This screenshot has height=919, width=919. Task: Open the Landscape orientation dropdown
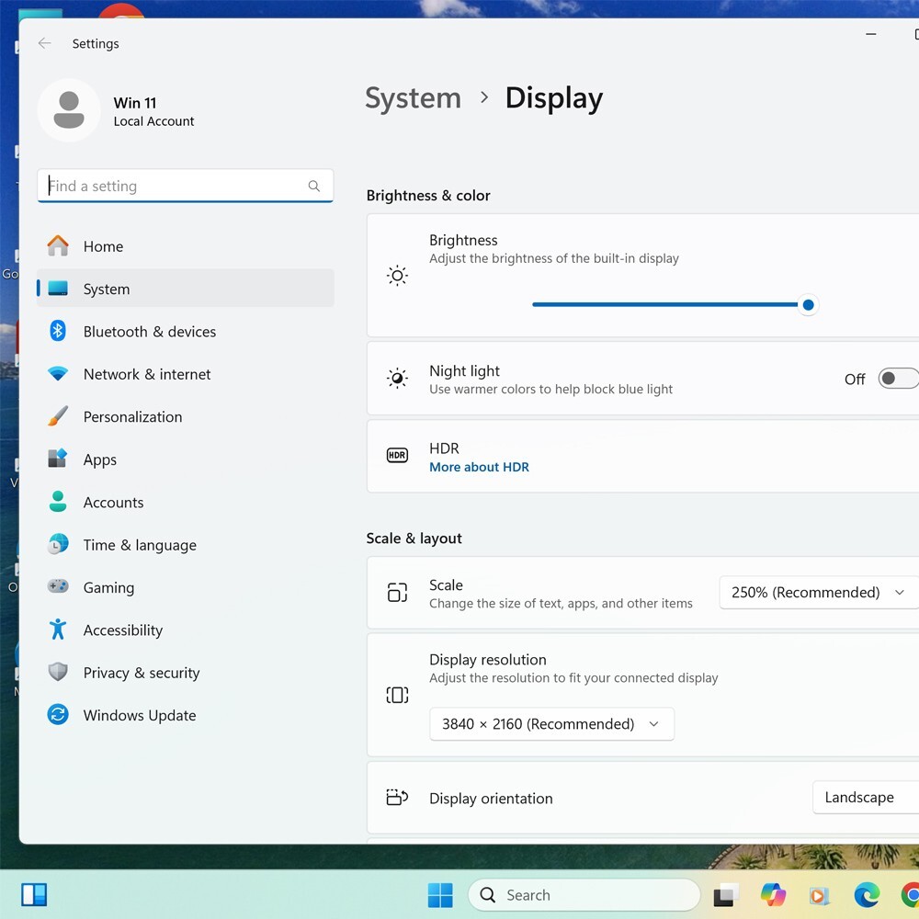866,798
